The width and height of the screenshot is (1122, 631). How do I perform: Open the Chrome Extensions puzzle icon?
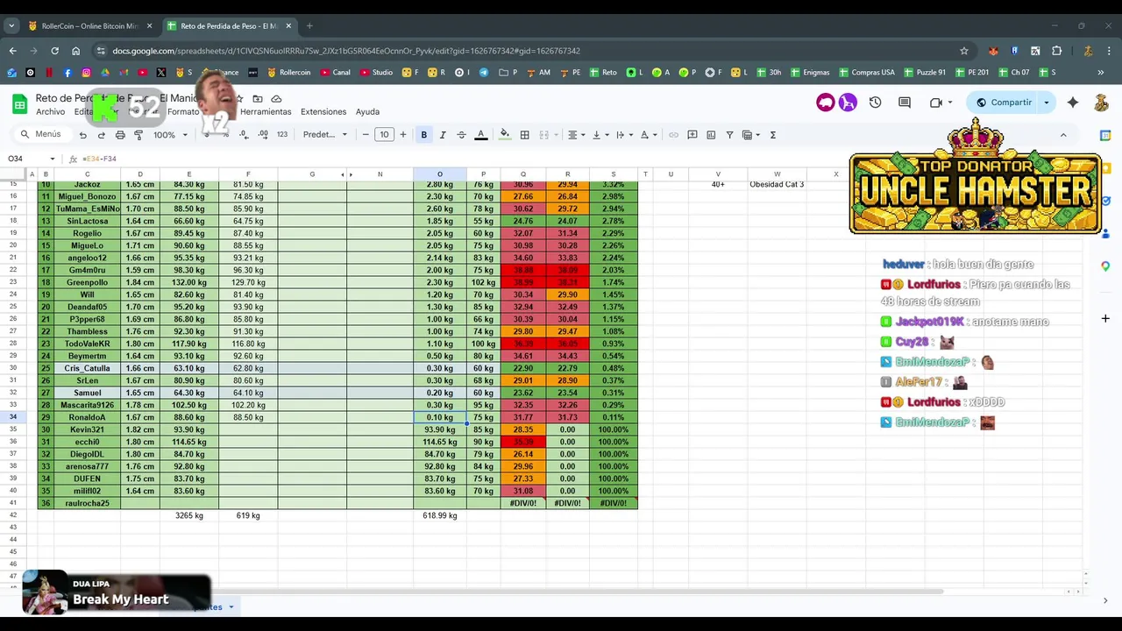pyautogui.click(x=1057, y=51)
